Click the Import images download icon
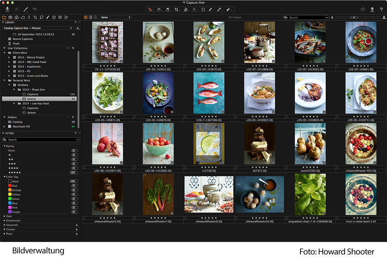Viewport: 387px width, 259px height. click(7, 9)
